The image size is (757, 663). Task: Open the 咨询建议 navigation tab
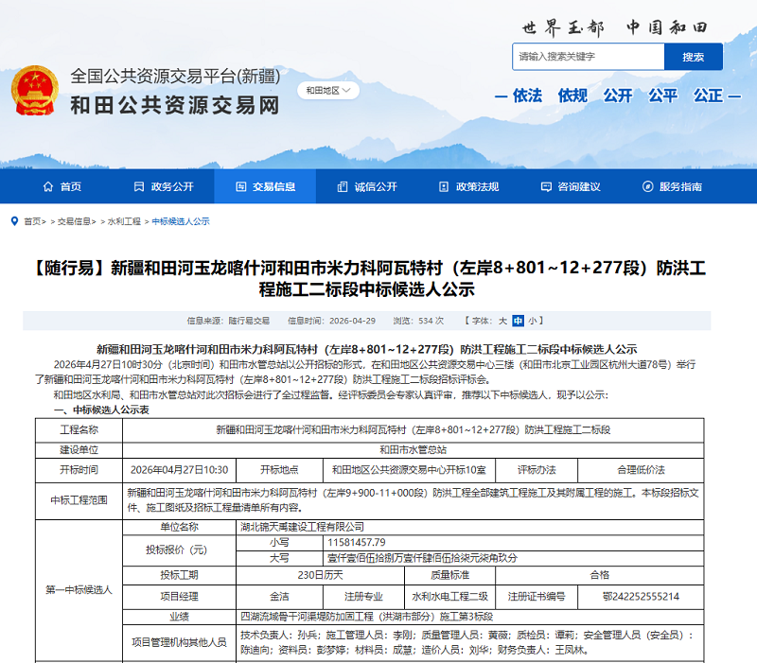point(571,186)
